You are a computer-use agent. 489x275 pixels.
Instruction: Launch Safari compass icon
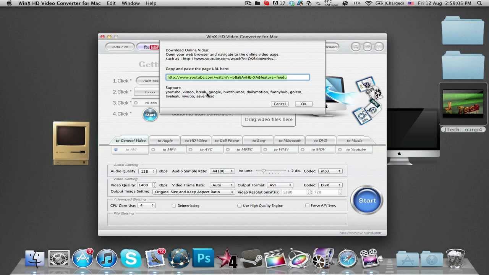(347, 259)
